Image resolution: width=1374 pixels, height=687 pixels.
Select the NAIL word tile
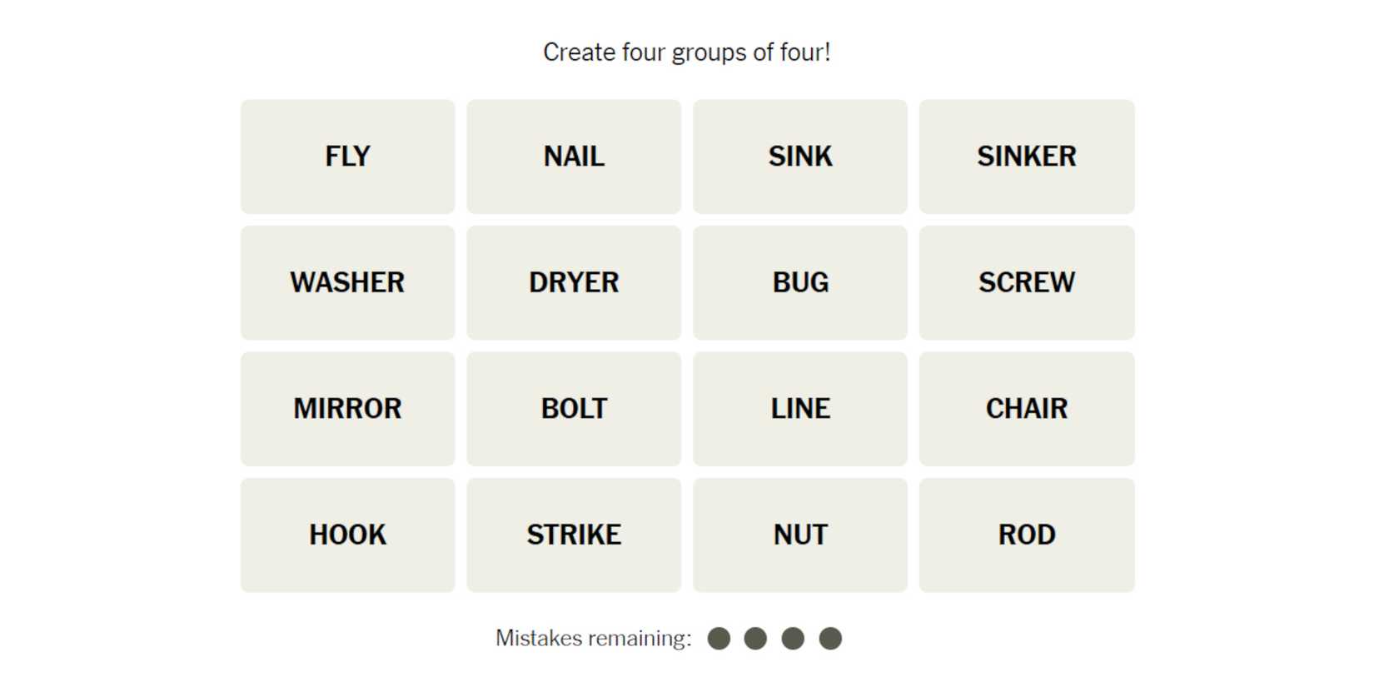[574, 157]
